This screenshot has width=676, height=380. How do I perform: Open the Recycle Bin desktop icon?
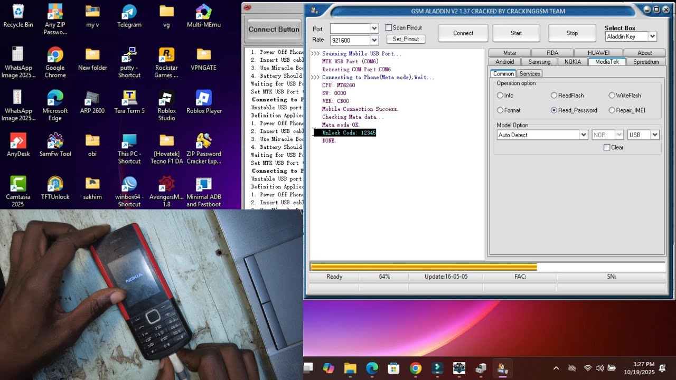tap(18, 16)
